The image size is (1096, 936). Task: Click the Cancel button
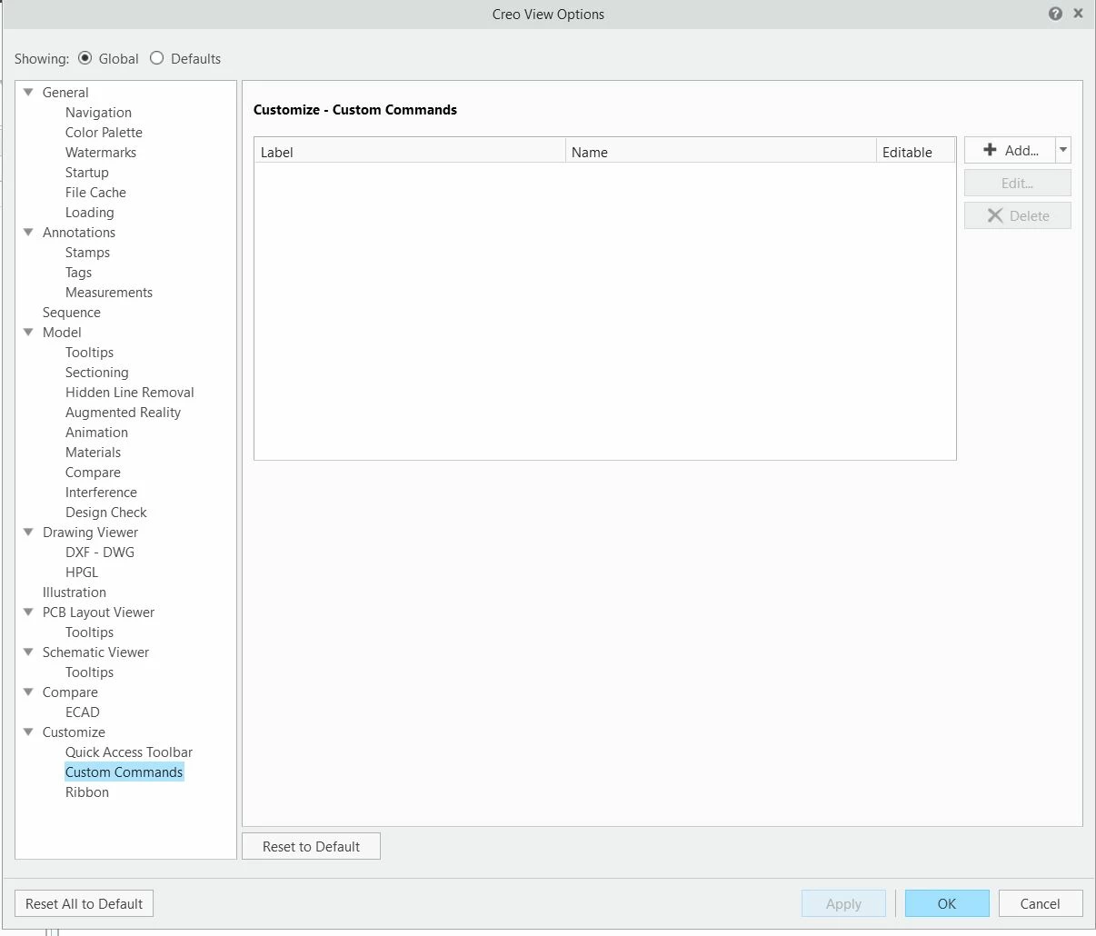(1040, 903)
